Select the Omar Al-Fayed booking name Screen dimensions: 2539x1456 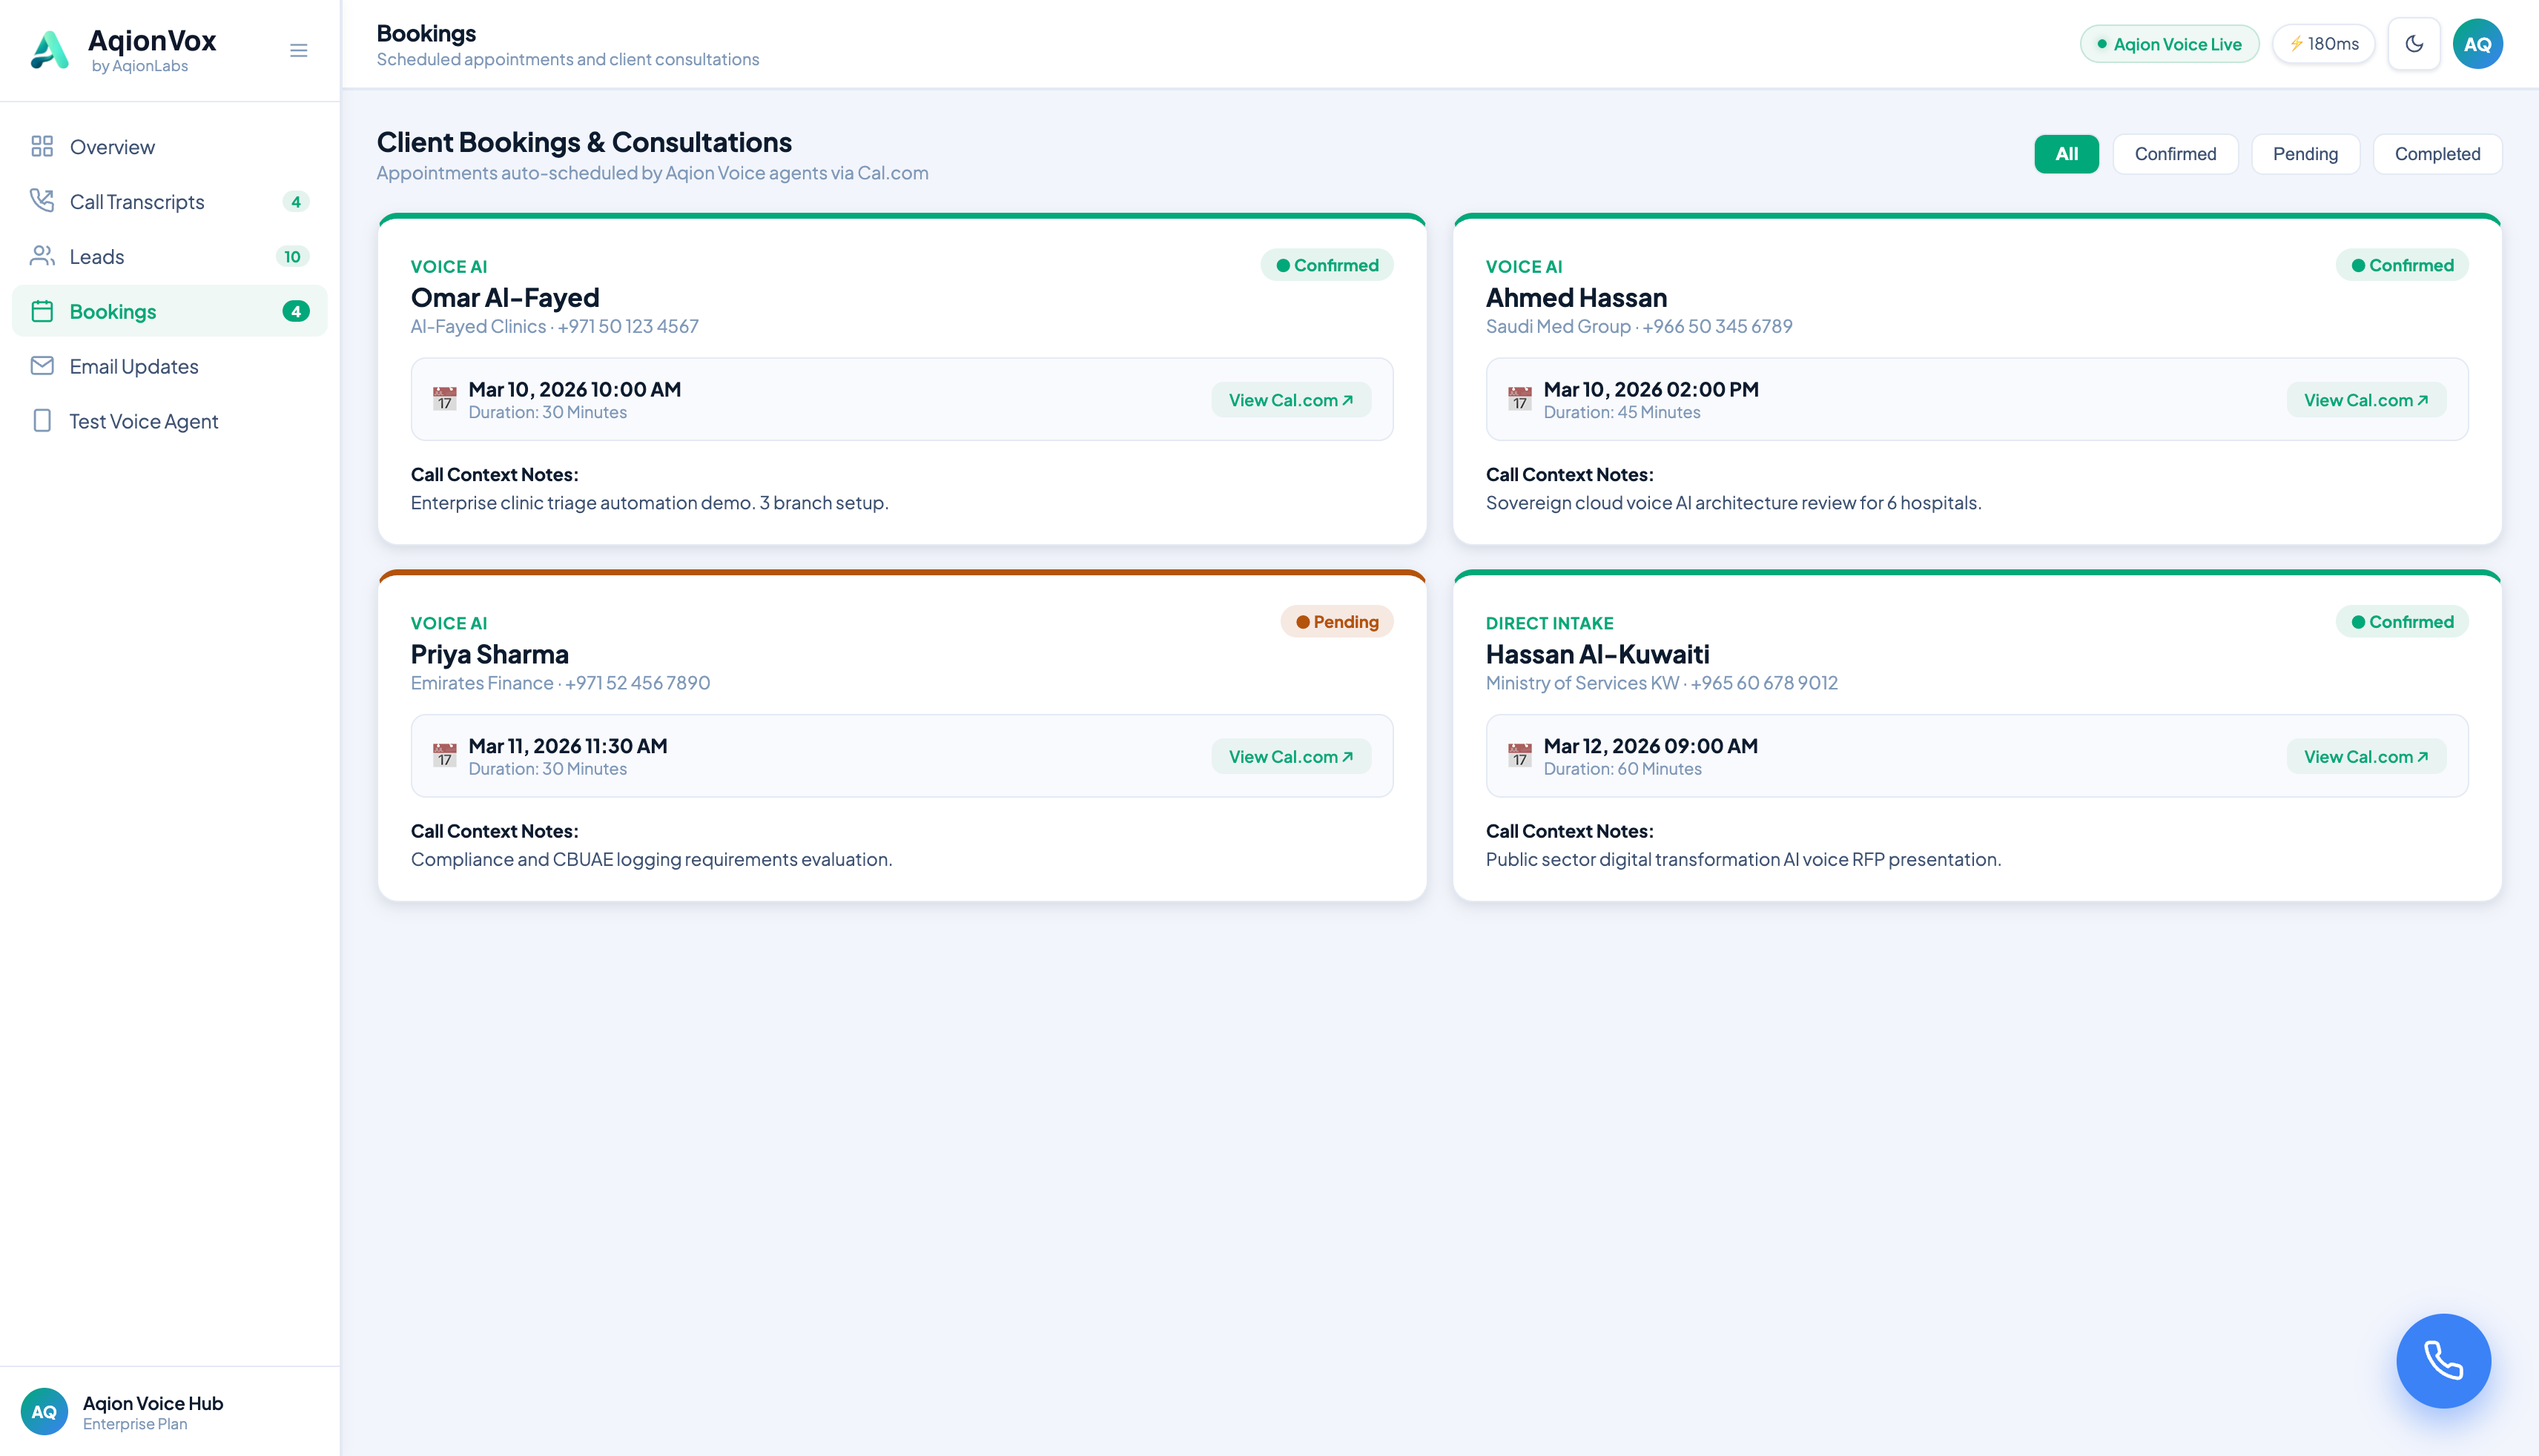point(505,298)
